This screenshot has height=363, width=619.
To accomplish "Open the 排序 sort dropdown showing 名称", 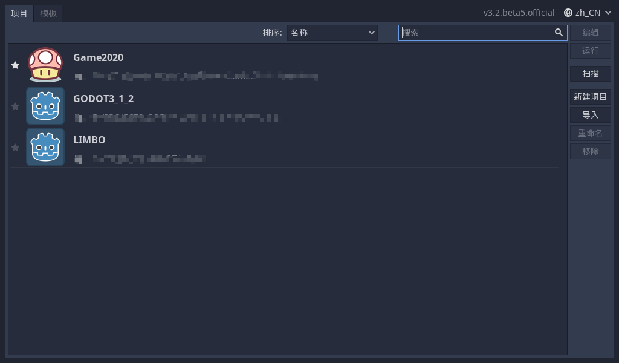I will [332, 33].
